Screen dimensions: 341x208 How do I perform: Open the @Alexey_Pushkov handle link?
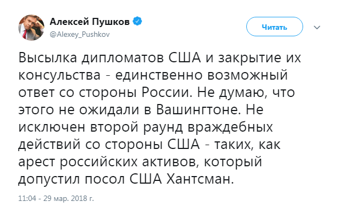click(x=80, y=35)
